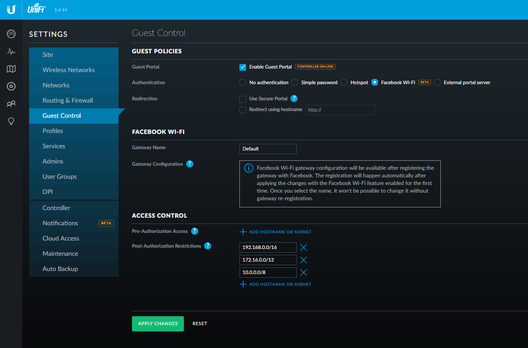This screenshot has height=348, width=528.
Task: Remove the 192.168.0.0/16 restriction entry
Action: coord(303,247)
